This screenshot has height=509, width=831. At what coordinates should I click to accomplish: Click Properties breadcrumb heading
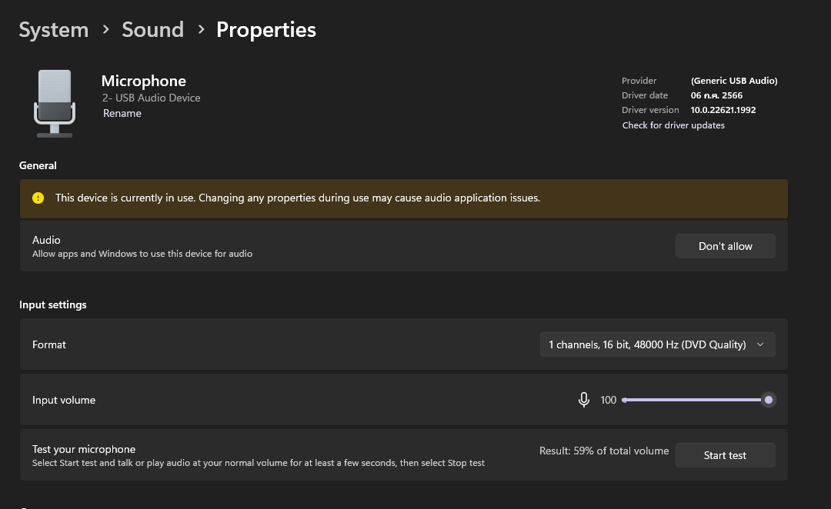coord(266,30)
